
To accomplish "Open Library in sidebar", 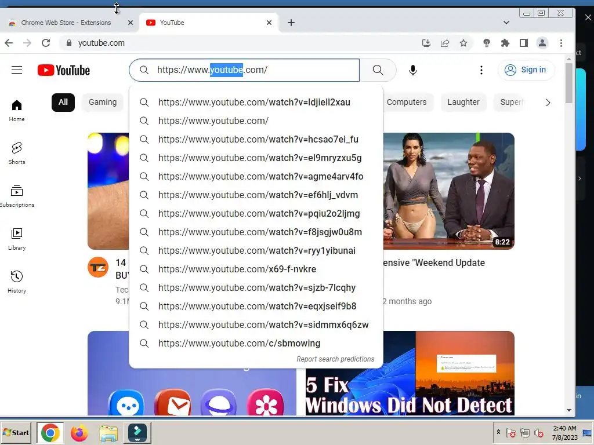I will [17, 239].
